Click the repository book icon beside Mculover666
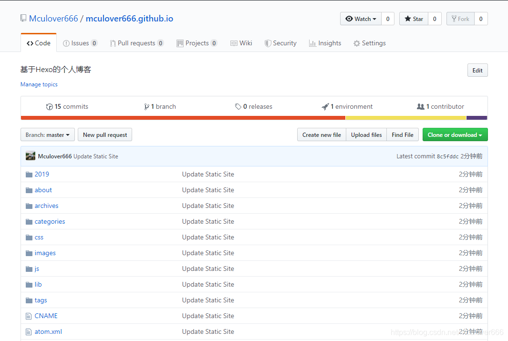The image size is (508, 341). pyautogui.click(x=23, y=18)
